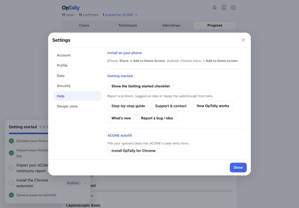Click the 11 cases count
299x208 pixels.
click(x=68, y=15)
